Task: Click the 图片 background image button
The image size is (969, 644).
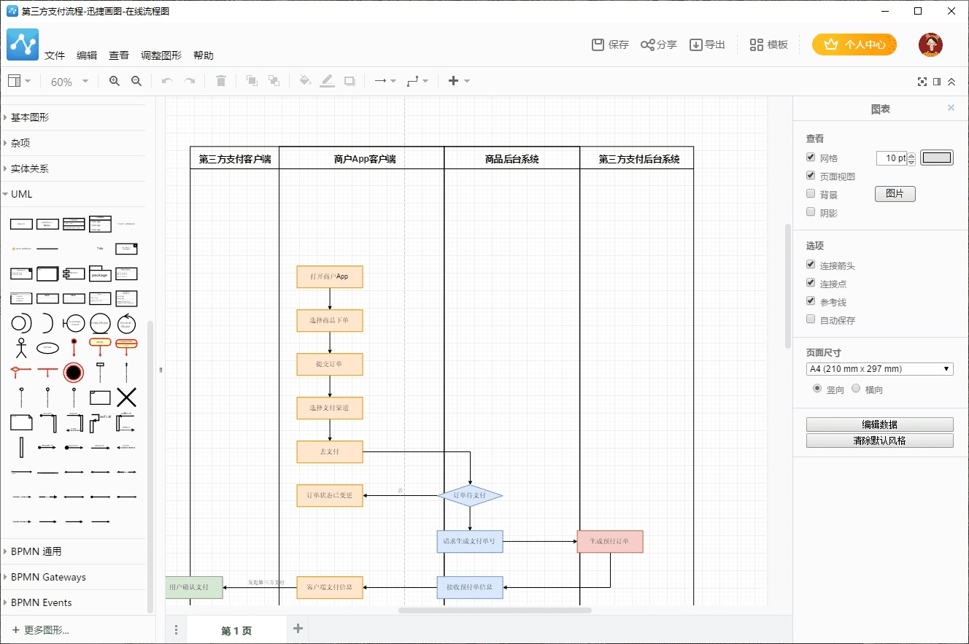Action: point(895,194)
